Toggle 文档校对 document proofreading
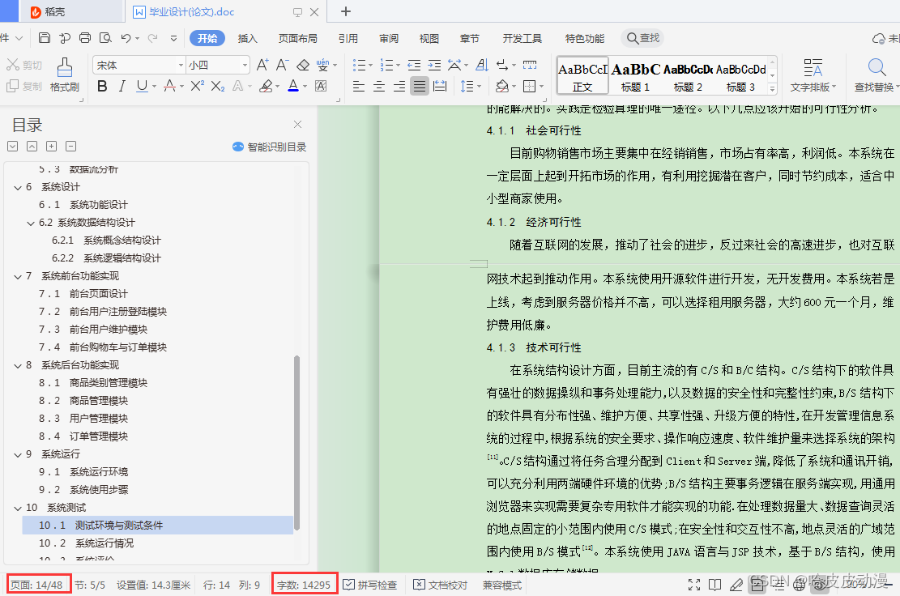Screen dimensions: 900x596 click(440, 584)
